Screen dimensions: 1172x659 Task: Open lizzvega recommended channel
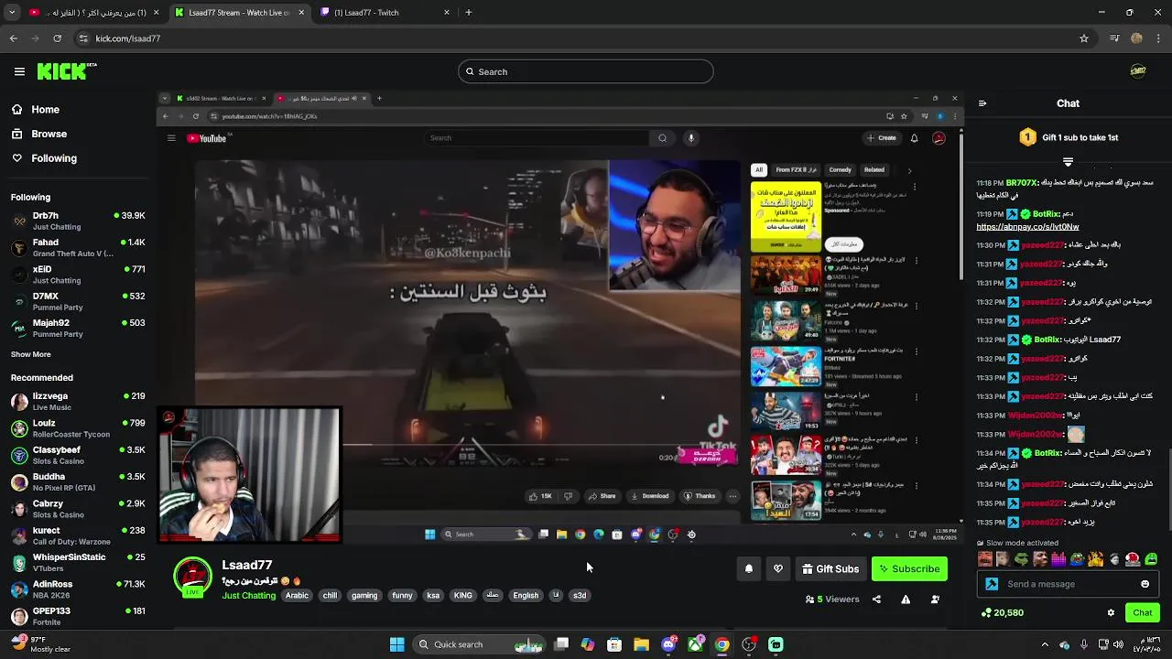click(x=78, y=401)
